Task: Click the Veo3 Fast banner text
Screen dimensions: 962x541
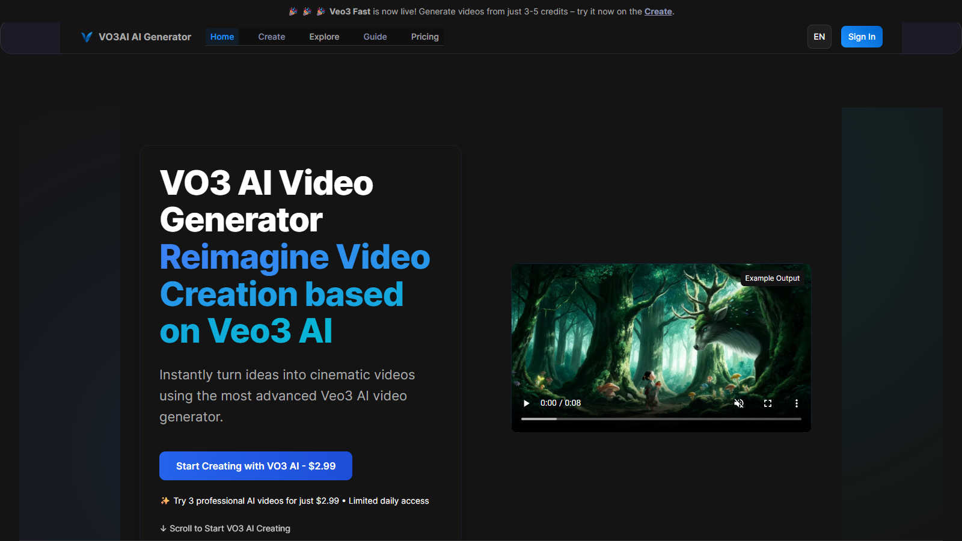Action: coord(350,11)
